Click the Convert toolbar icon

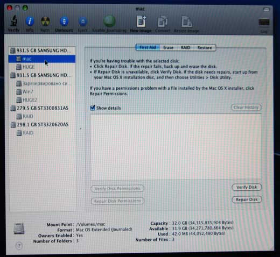point(163,22)
